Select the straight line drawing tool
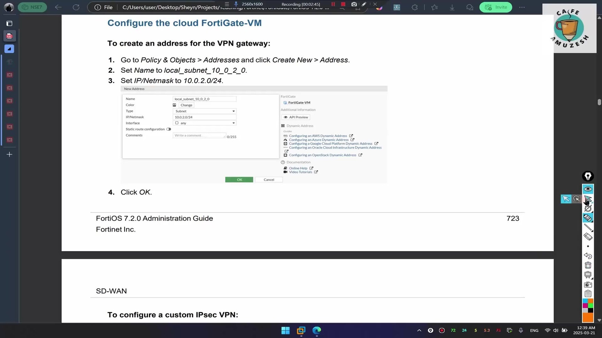Viewport: 602px width, 338px height. coord(588,227)
